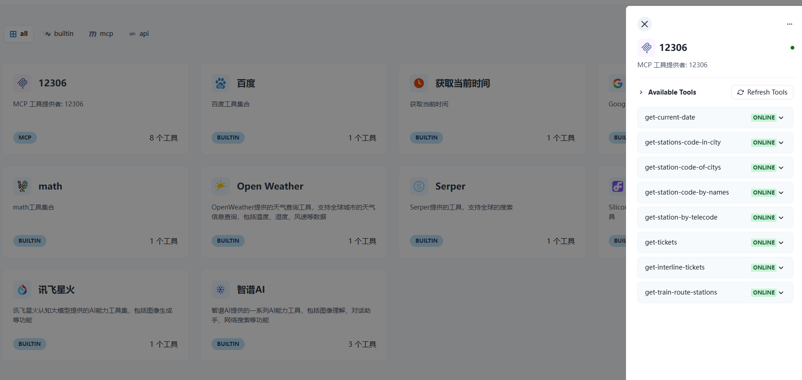Screen dimensions: 802x380
Task: Collapse the Available Tools section
Action: pos(641,92)
